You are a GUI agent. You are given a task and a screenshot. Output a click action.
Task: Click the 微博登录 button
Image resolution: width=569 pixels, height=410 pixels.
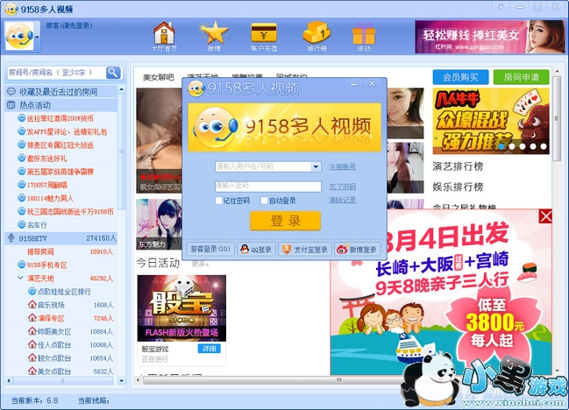(x=357, y=249)
